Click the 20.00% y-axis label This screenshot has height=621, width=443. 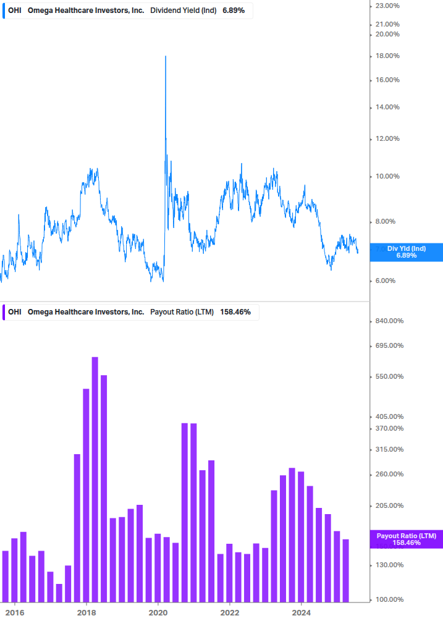pyautogui.click(x=387, y=35)
